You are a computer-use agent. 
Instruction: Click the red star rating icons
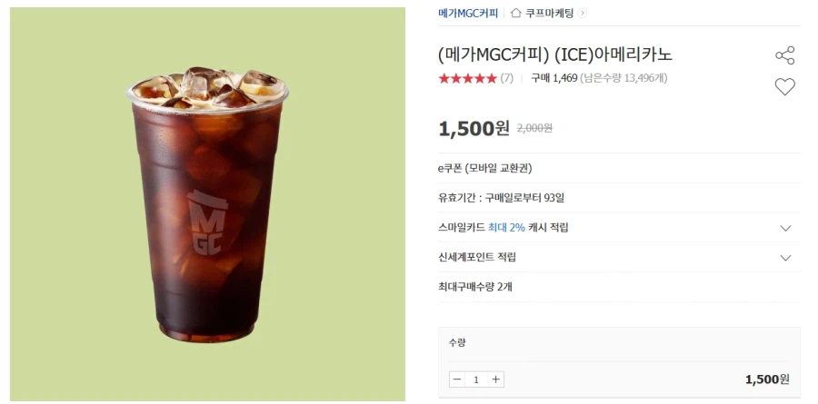[x=467, y=79]
